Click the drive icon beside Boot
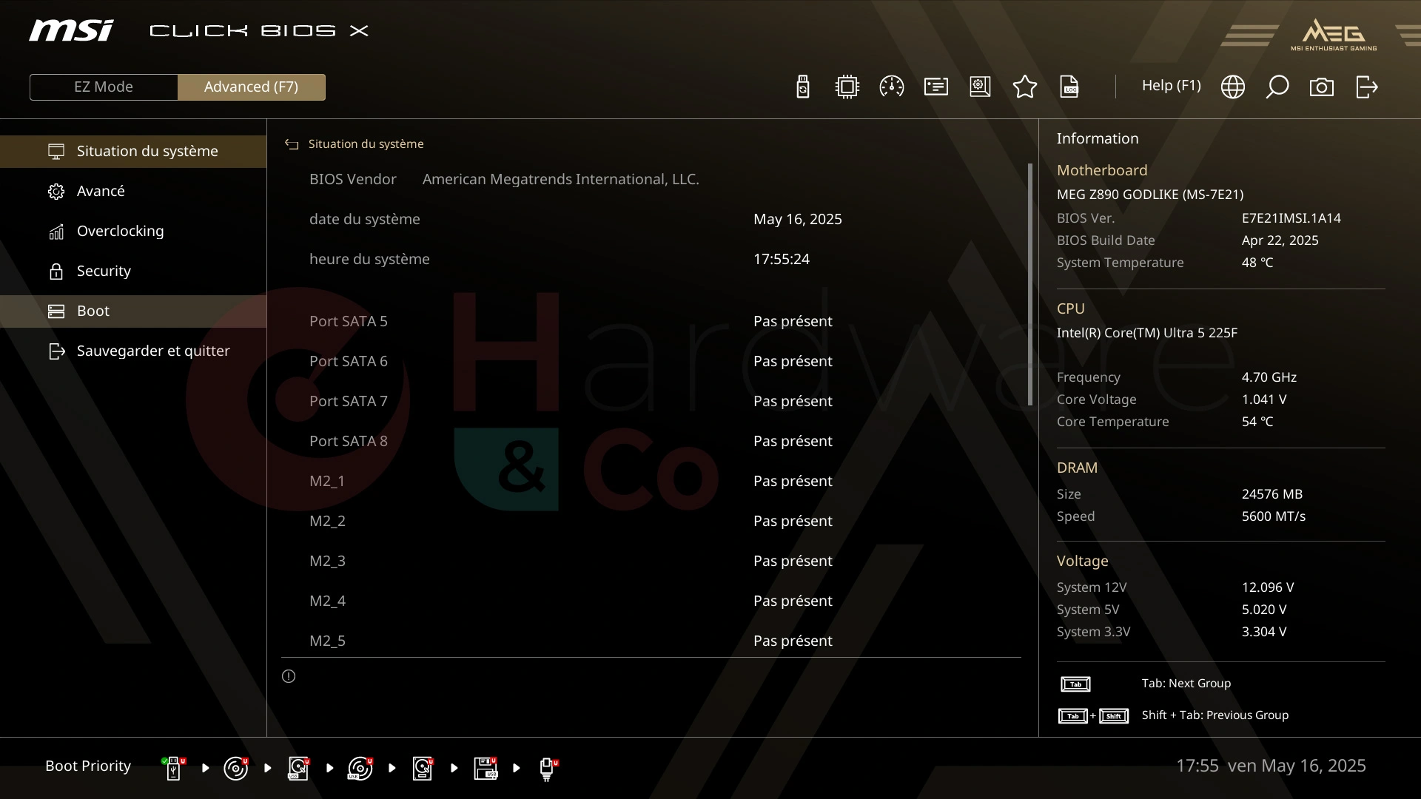The width and height of the screenshot is (1421, 799). click(x=56, y=311)
